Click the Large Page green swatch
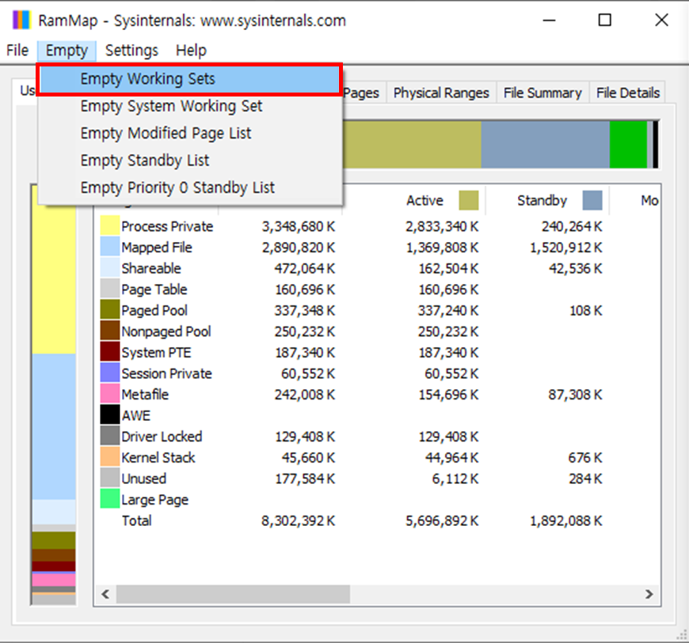The image size is (689, 643). click(110, 500)
